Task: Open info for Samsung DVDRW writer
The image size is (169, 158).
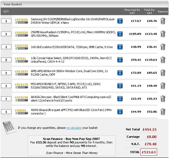Action: pos(120,21)
